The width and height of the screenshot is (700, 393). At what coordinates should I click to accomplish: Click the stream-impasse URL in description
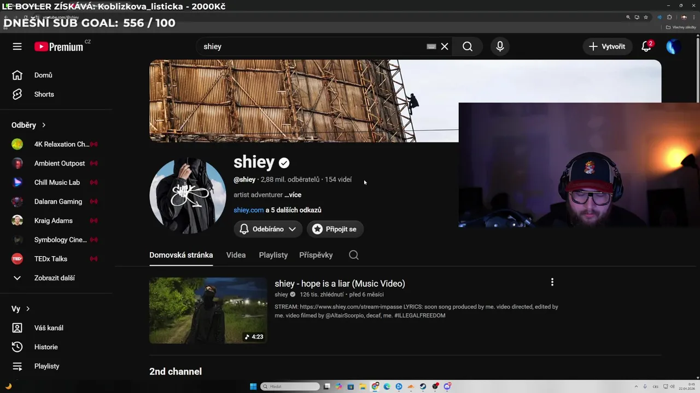[351, 307]
